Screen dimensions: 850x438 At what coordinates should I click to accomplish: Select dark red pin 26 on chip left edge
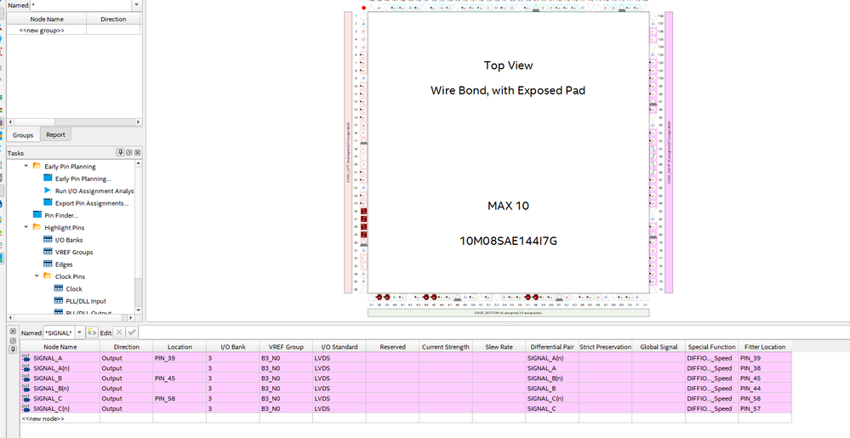[x=364, y=211]
